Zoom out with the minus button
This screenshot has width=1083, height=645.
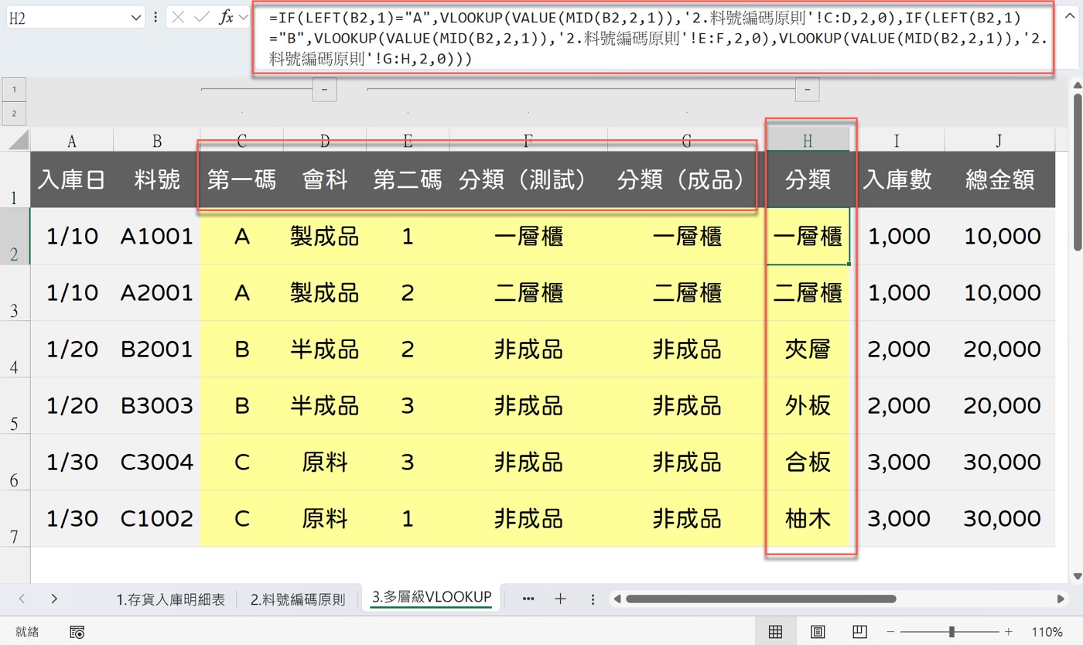(892, 632)
